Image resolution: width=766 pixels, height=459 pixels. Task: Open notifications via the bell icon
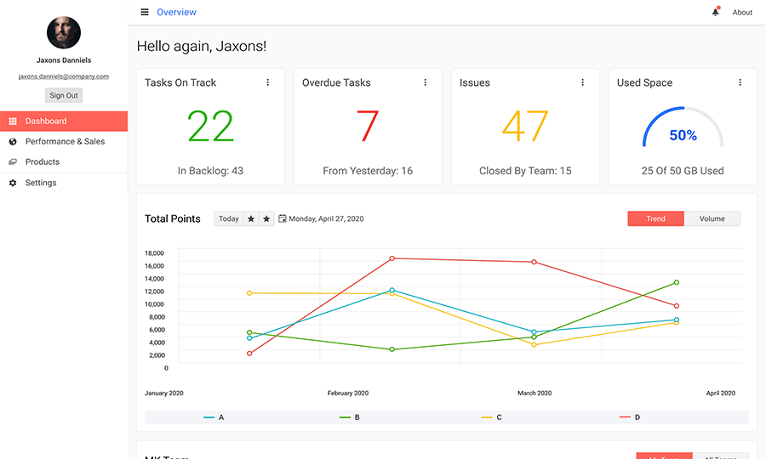coord(715,12)
